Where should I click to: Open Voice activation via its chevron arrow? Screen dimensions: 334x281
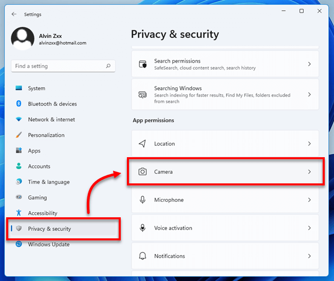click(x=309, y=228)
